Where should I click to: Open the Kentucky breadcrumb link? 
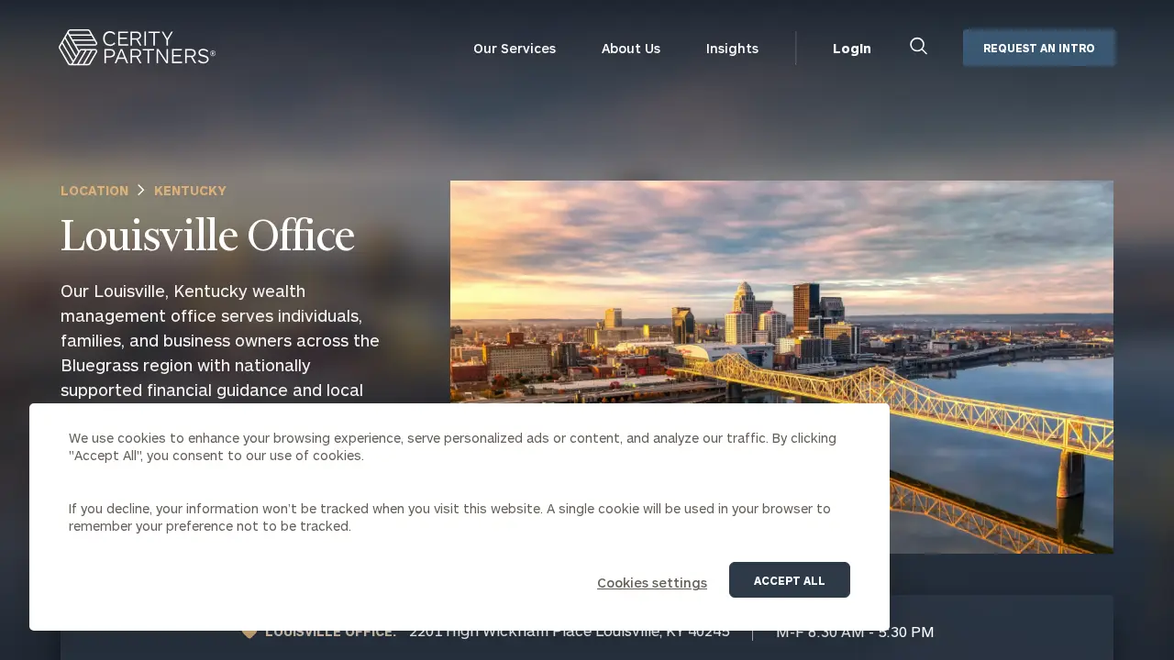[190, 191]
